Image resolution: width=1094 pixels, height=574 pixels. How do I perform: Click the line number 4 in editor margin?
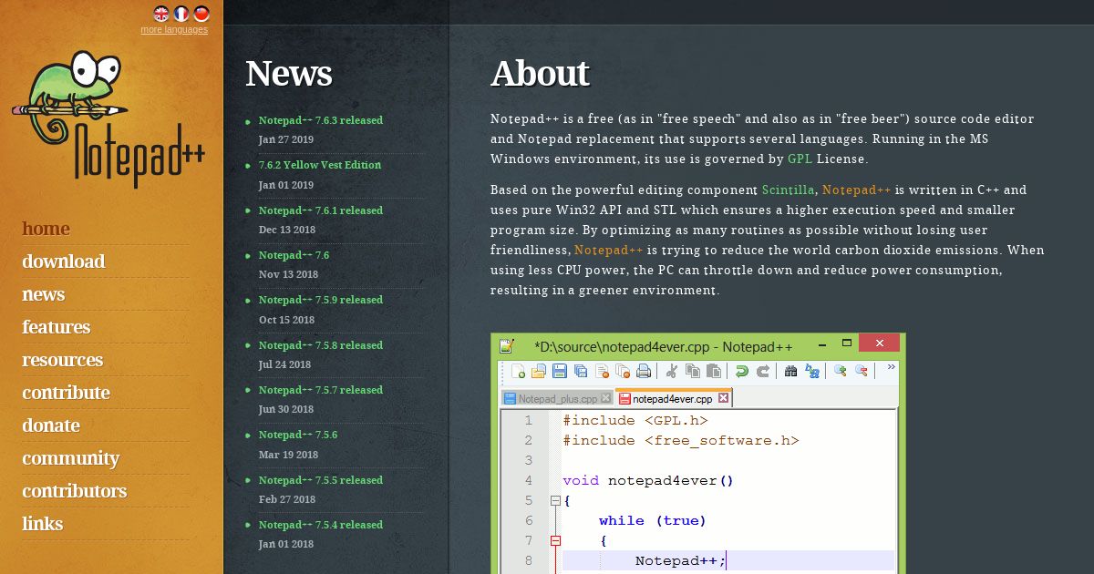point(529,480)
